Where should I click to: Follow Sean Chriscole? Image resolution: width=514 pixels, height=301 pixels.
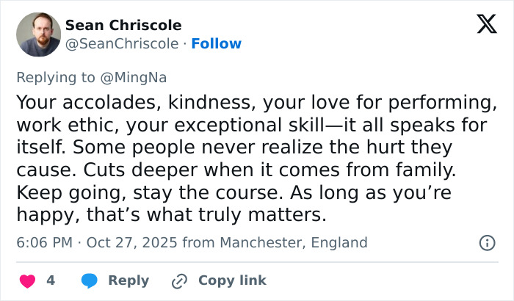point(216,44)
